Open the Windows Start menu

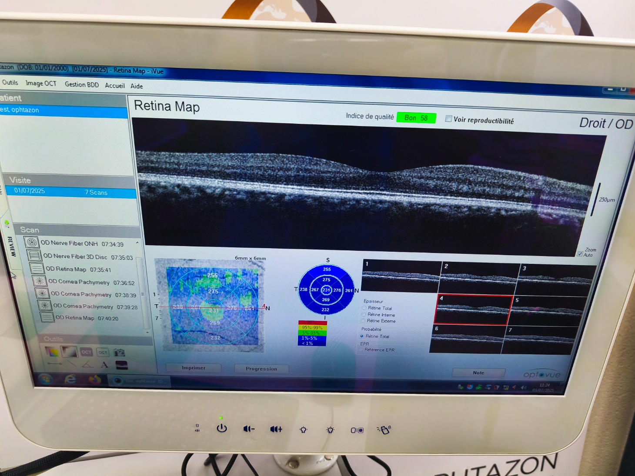(46, 379)
